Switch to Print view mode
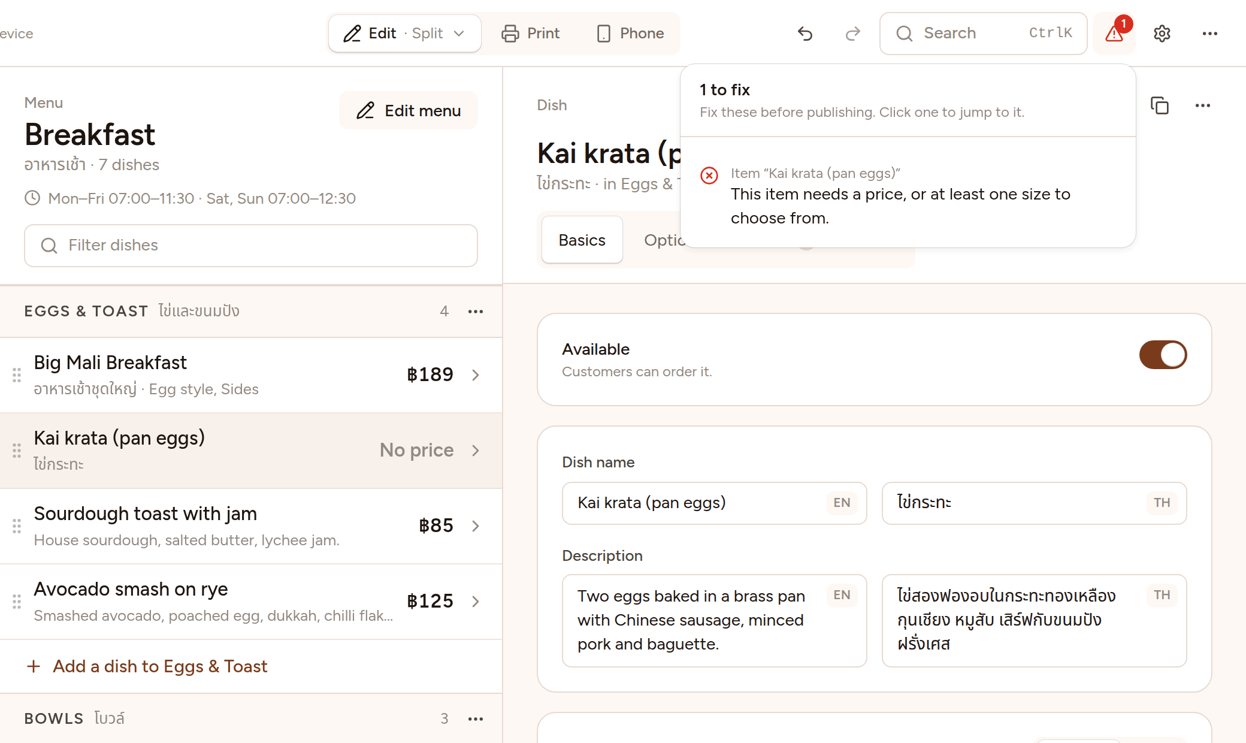1246x743 pixels. click(530, 34)
